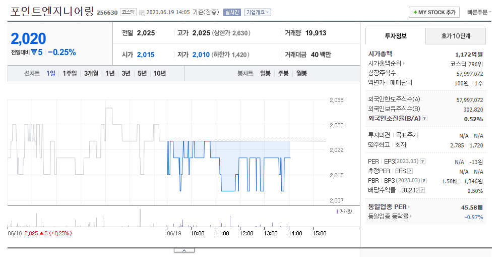Show the 일봉 candlestick chart
The image size is (500, 257).
tap(265, 73)
